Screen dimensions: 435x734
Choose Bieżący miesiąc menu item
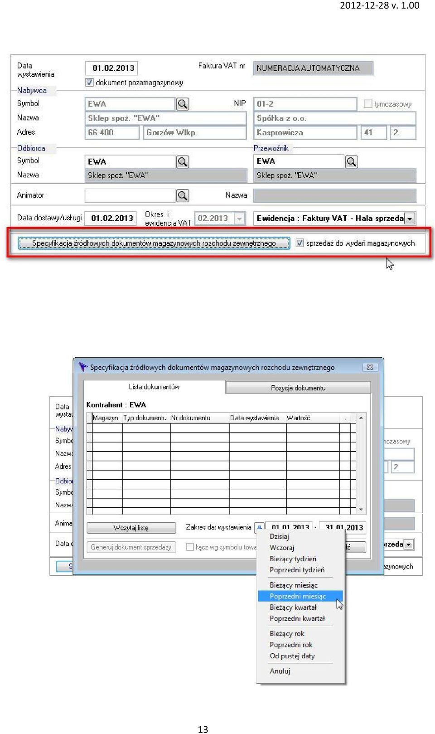click(294, 585)
